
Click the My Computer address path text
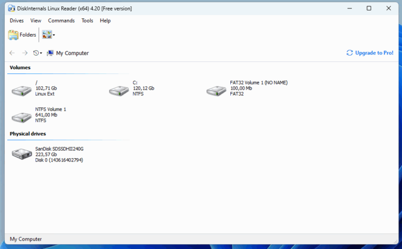click(x=72, y=53)
